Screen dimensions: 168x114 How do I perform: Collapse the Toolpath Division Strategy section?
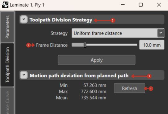pos(24,20)
